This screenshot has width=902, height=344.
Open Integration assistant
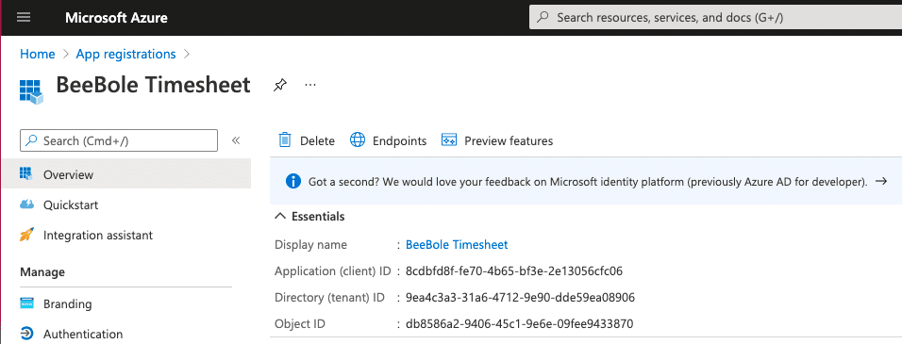pos(98,236)
